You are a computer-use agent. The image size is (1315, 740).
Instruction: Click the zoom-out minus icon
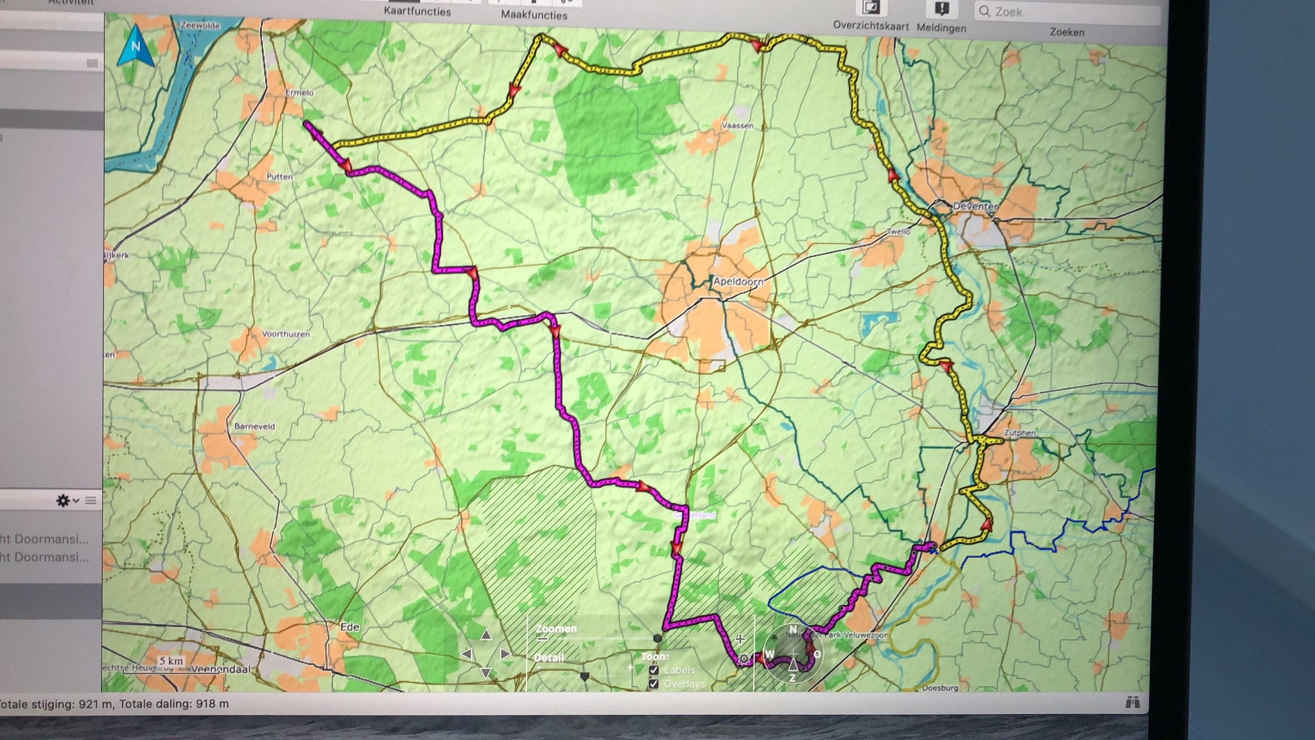(x=543, y=639)
